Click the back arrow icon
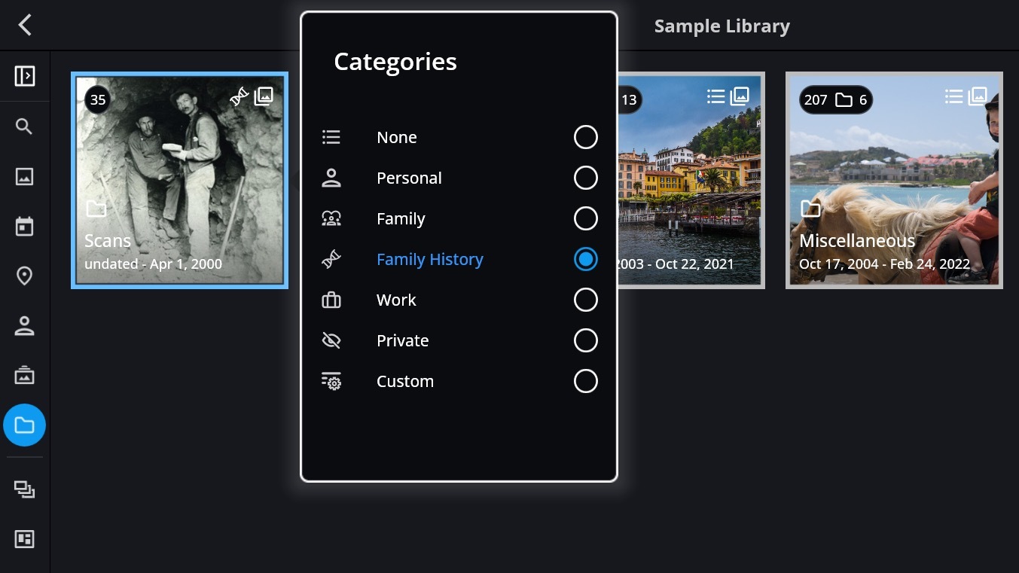This screenshot has width=1019, height=573. tap(25, 25)
